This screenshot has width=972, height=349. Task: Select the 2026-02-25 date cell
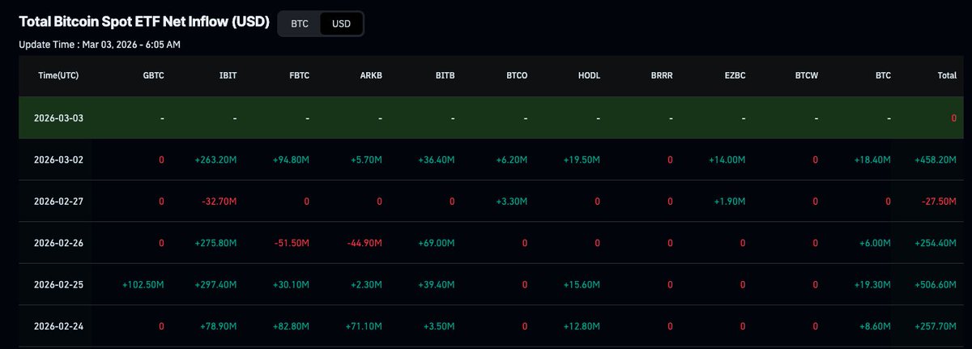(x=58, y=285)
